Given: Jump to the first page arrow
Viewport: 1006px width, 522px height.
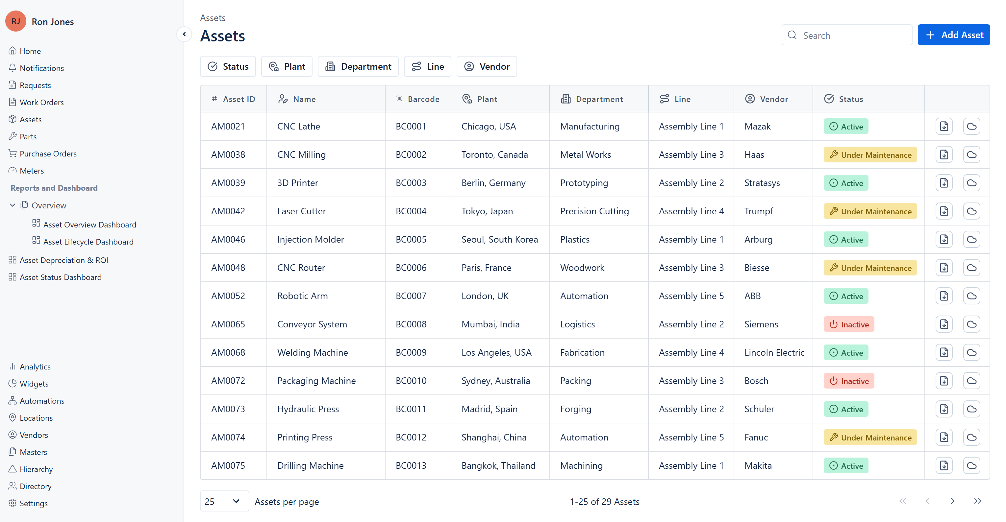Looking at the screenshot, I should 903,501.
